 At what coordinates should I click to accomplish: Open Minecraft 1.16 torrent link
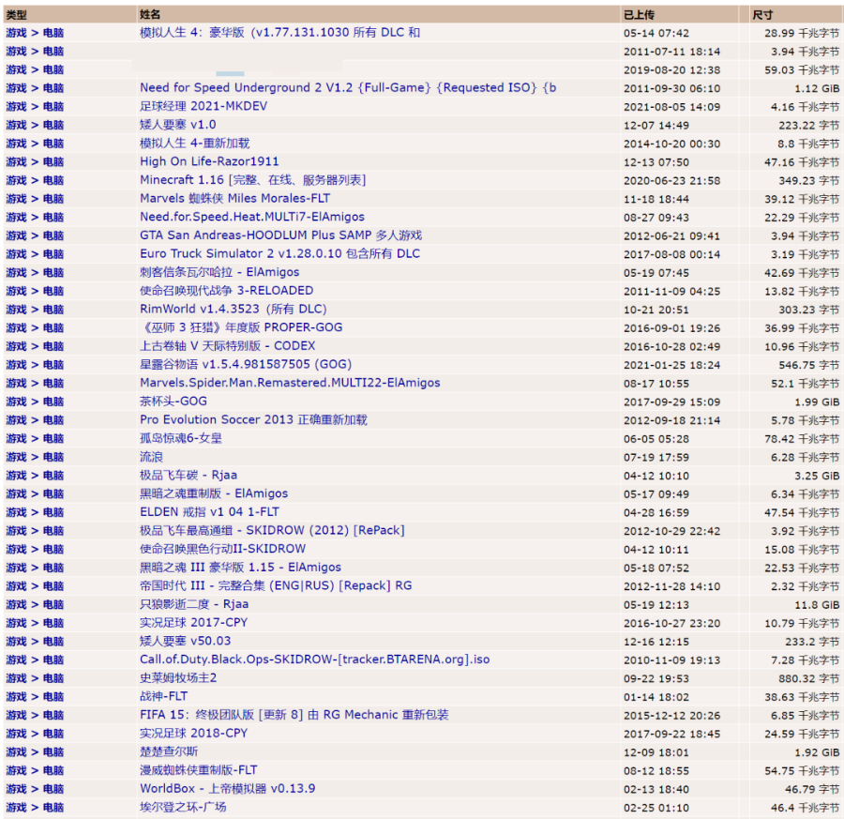[x=252, y=180]
